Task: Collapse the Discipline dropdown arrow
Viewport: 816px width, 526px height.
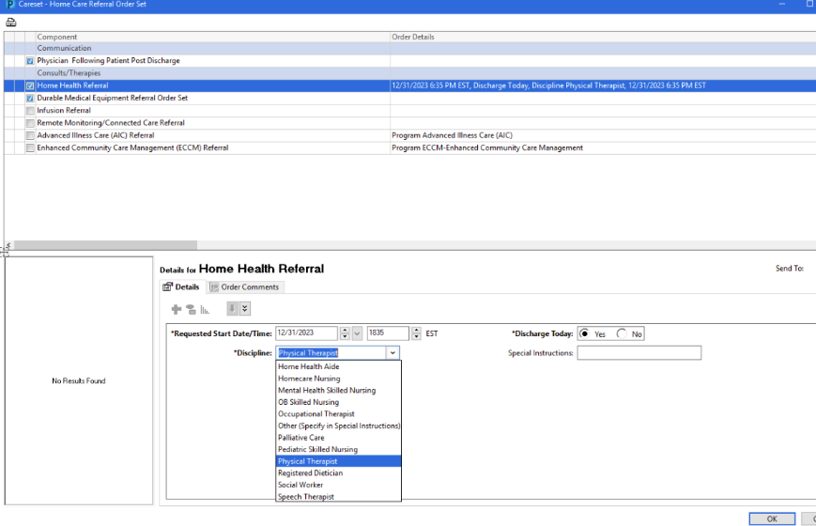Action: tap(393, 353)
